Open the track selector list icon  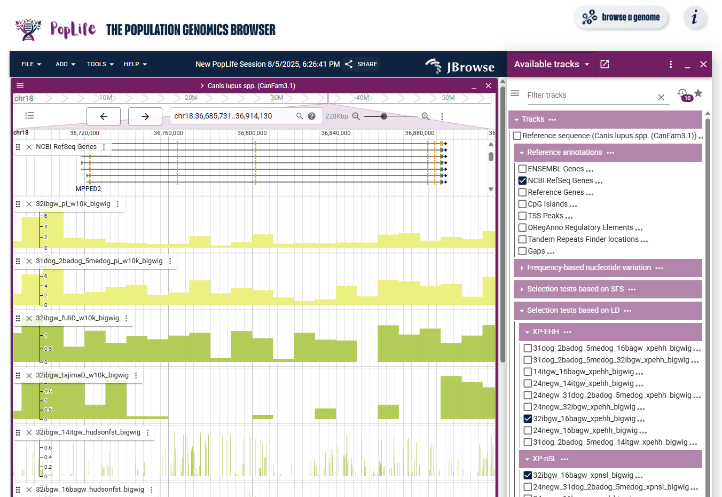point(29,116)
